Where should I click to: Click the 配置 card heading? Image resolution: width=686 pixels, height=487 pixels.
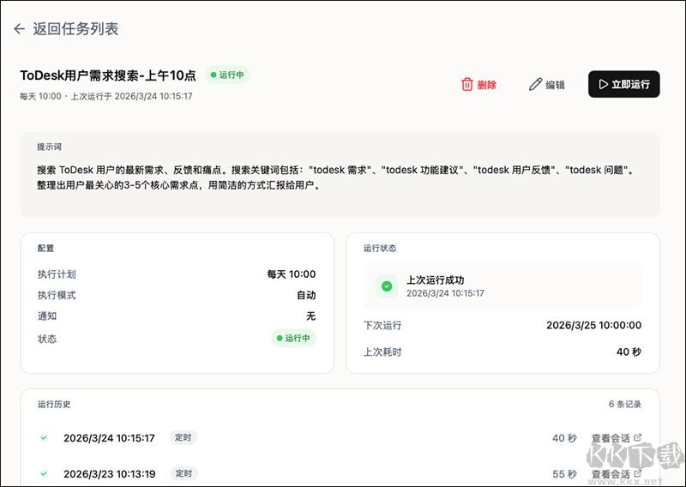pos(45,248)
